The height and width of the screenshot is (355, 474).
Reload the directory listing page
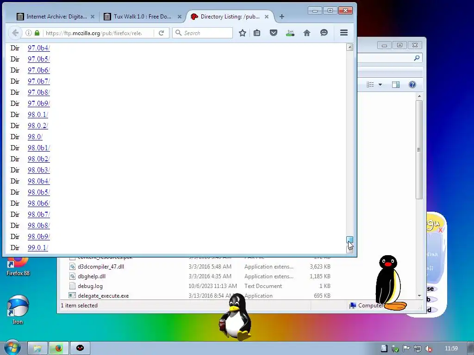pos(162,33)
